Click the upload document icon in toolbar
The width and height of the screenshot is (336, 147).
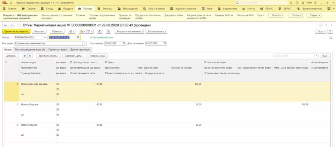pyautogui.click(x=100, y=31)
